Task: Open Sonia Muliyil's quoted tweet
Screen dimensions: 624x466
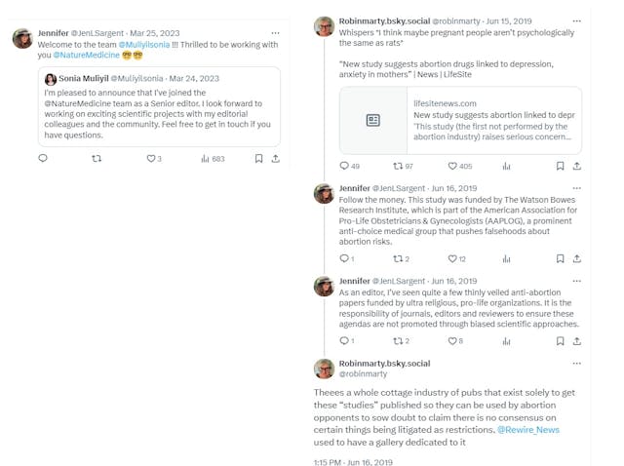Action: tap(159, 106)
